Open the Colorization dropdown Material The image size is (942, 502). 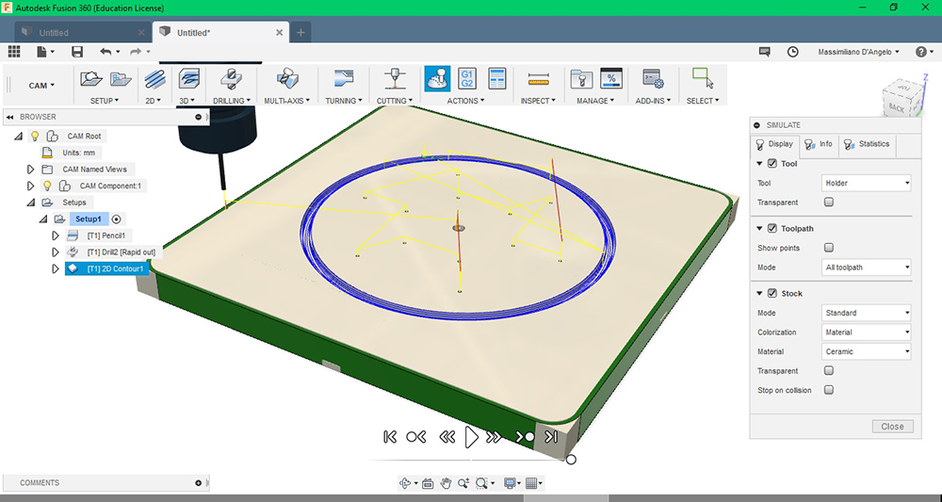point(867,332)
